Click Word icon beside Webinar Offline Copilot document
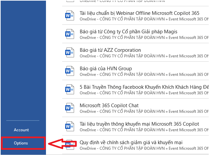Screen dimensions: 209x155 pyautogui.click(x=70, y=15)
